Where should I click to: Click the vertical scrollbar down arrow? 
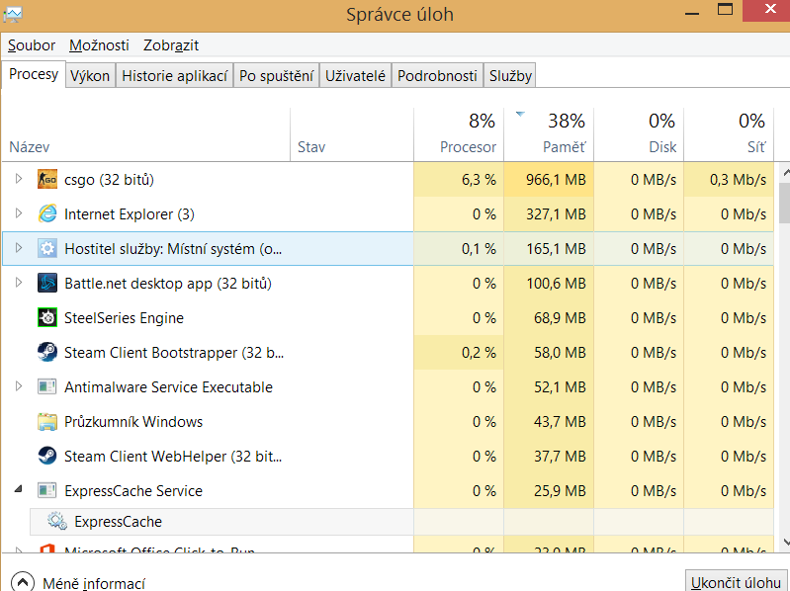pyautogui.click(x=781, y=542)
